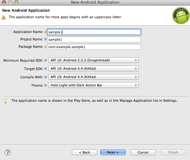Click the light bulb tip icon

(x=5, y=101)
